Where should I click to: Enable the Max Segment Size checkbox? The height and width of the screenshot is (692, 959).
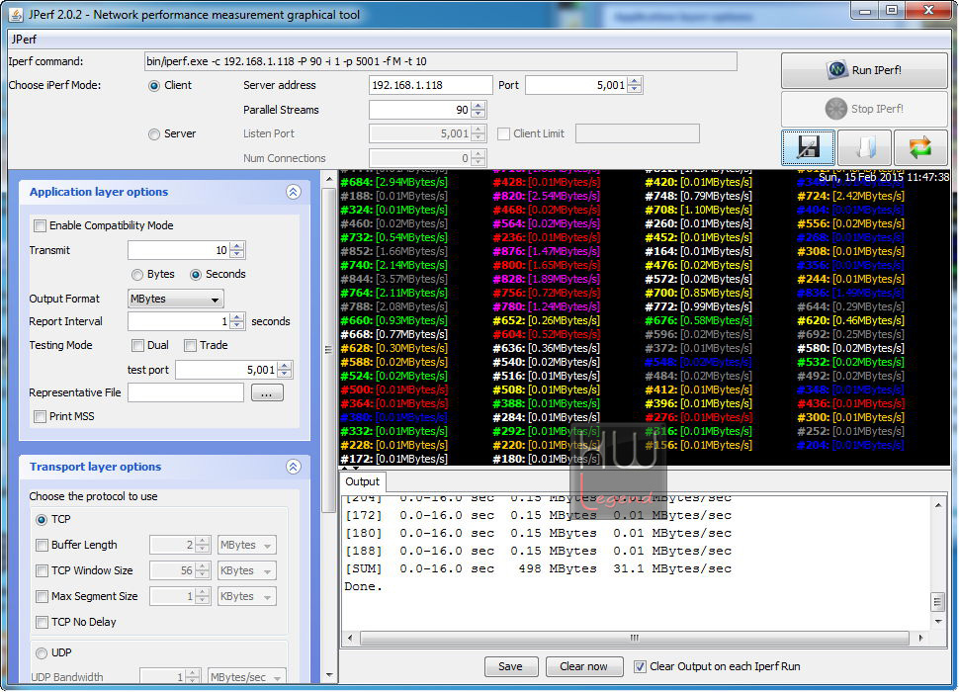(x=43, y=597)
